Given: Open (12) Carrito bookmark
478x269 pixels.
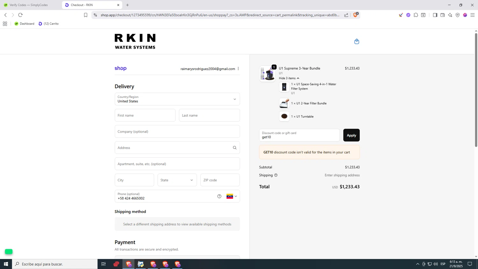Looking at the screenshot, I should 48,24.
